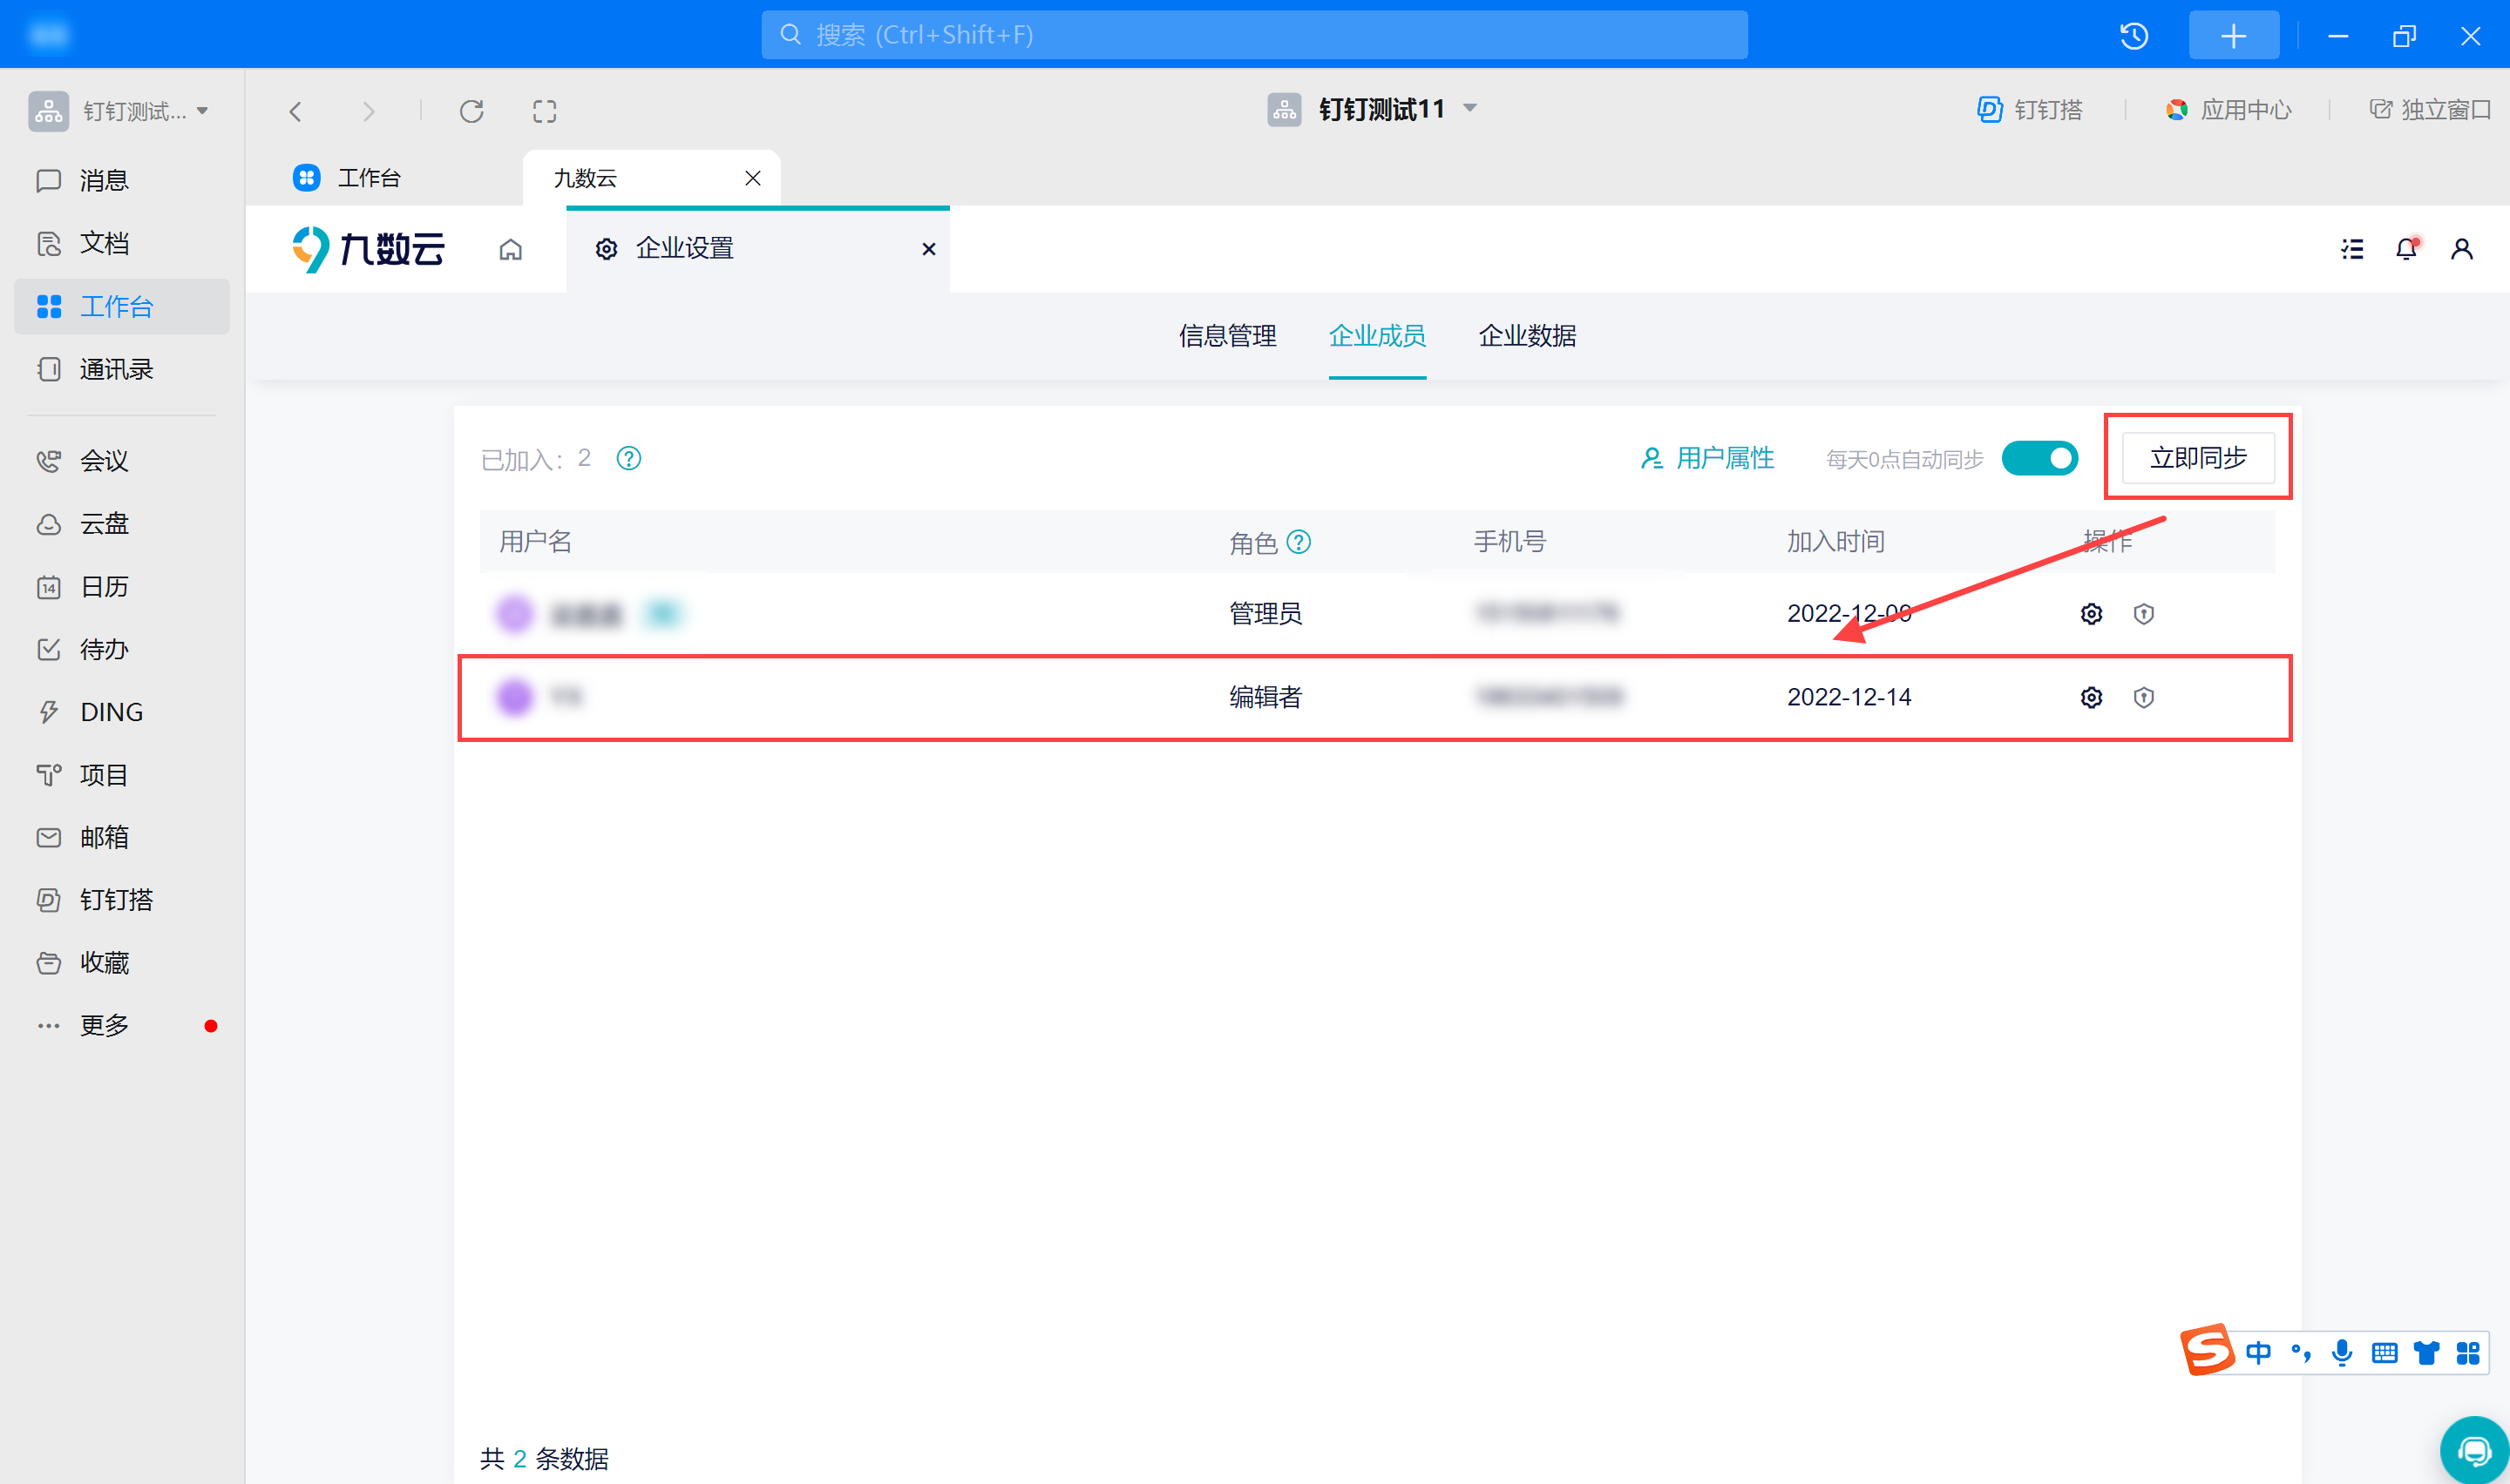Screen dimensions: 2510x1484
Task: Click shield icon in 编辑者 row
Action: pos(2143,697)
